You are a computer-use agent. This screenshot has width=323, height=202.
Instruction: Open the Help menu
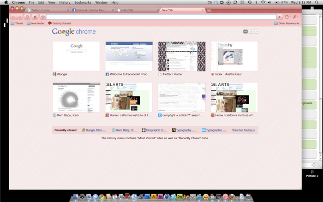click(x=115, y=2)
